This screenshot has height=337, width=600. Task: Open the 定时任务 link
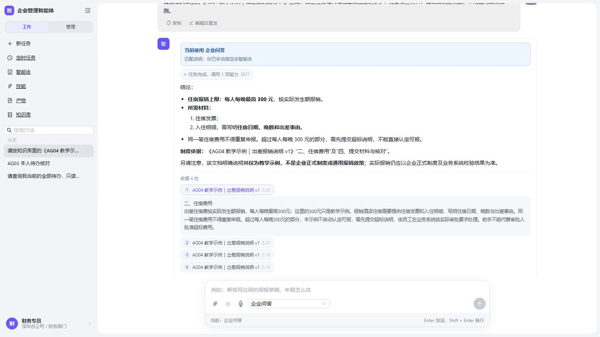pos(26,58)
